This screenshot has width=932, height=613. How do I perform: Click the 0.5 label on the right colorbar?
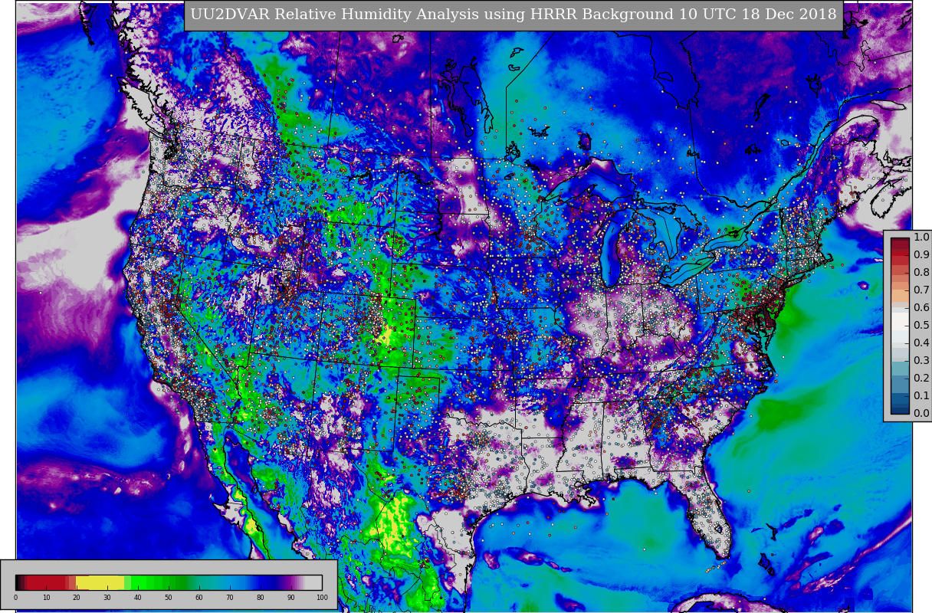click(921, 325)
